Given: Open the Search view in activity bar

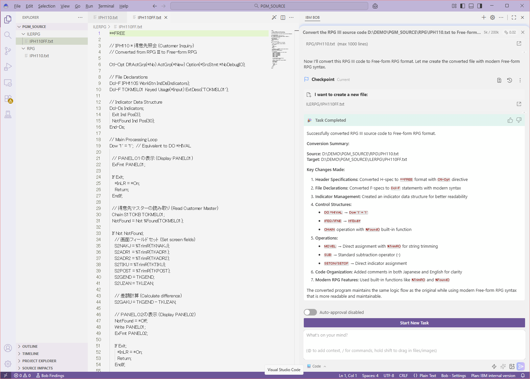Looking at the screenshot, I should [x=8, y=35].
